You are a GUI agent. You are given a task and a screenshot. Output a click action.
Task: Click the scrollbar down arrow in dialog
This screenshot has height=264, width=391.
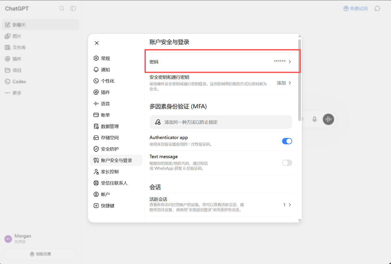(300, 220)
